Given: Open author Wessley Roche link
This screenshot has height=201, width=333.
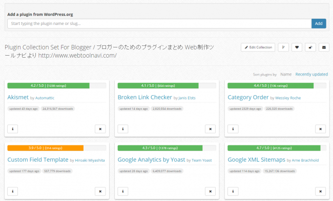Looking at the screenshot, I should (288, 98).
